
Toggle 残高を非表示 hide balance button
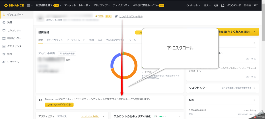point(67,54)
